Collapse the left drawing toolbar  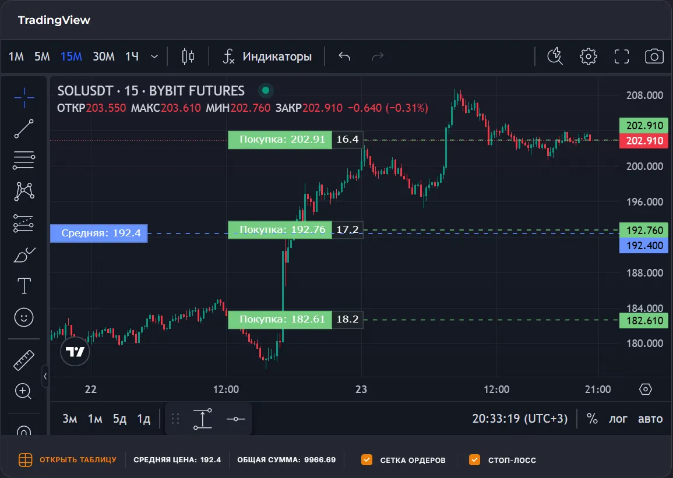pyautogui.click(x=45, y=376)
